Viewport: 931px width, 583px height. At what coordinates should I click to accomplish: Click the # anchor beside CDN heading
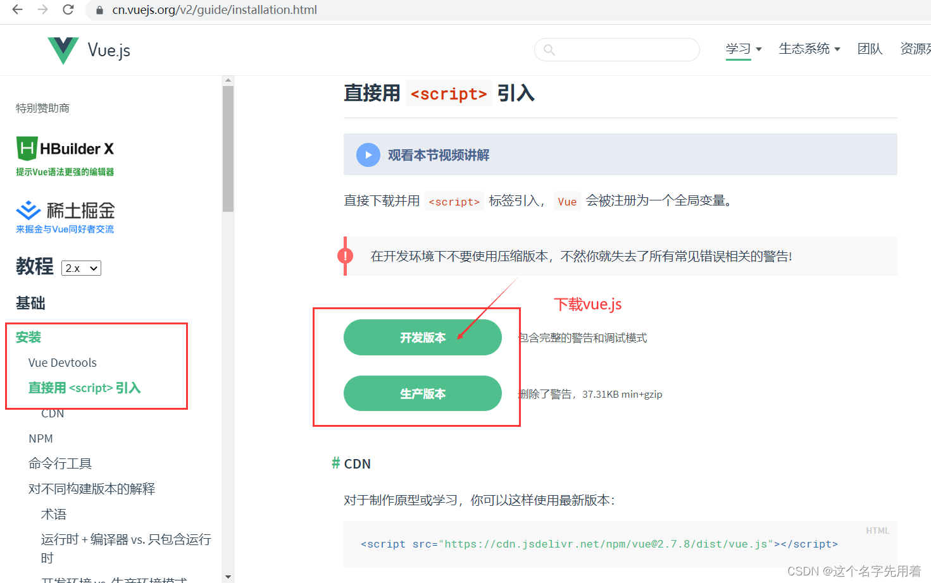335,463
